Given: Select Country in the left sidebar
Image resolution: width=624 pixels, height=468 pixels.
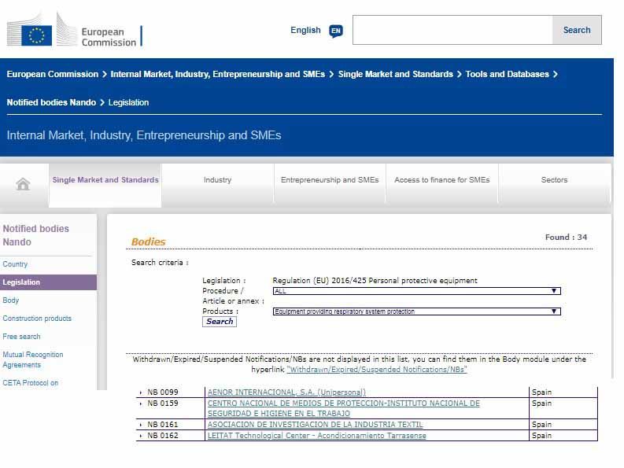Looking at the screenshot, I should (15, 263).
